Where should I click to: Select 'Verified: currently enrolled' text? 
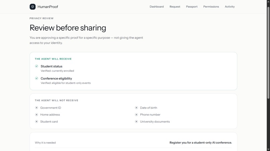coord(57,71)
